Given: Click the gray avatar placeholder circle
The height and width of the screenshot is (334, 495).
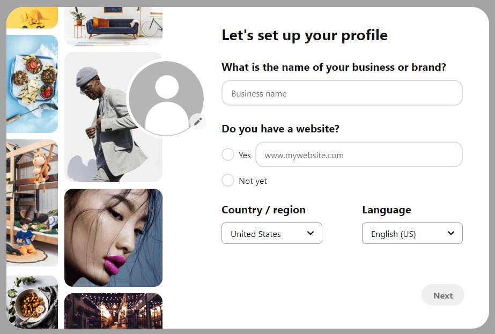Looking at the screenshot, I should [x=166, y=99].
